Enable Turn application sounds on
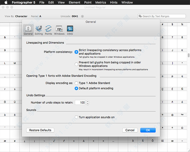The width and height of the screenshot is (190, 152). point(76,117)
